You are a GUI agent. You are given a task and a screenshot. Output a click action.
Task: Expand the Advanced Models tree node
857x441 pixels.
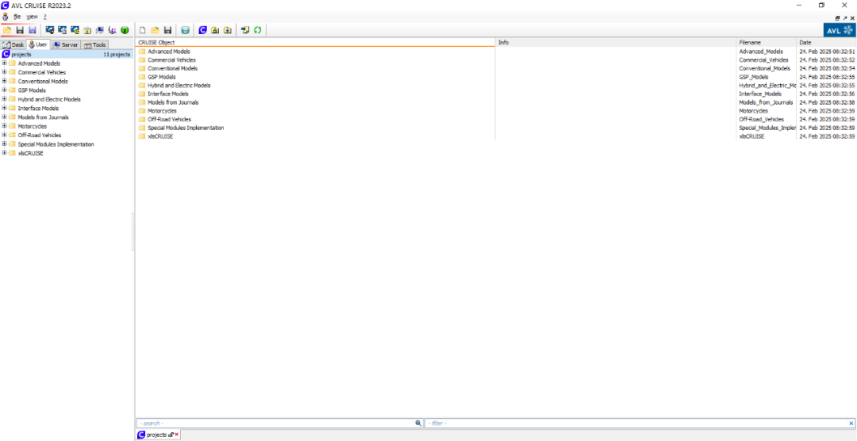click(x=4, y=63)
